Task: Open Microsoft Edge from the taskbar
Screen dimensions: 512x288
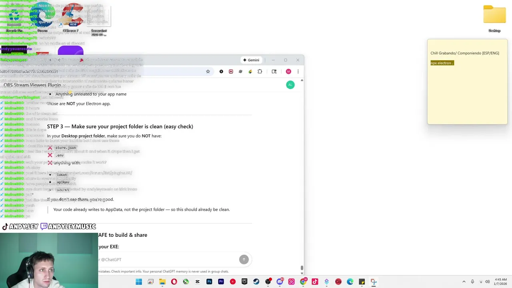Action: [x=350, y=282]
